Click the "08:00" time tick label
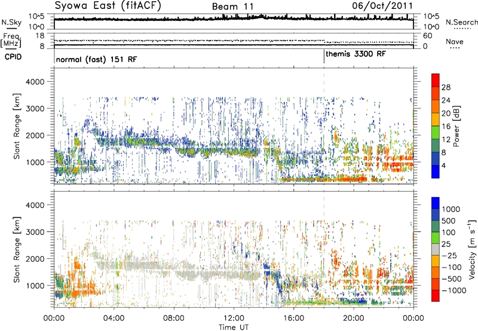Viewport: 478px width, 331px height. (174, 318)
